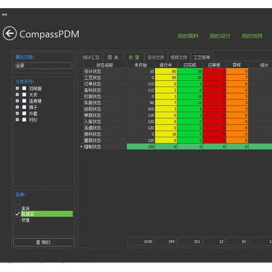
Task: Select the 后道状态 row name
Action: click(x=92, y=128)
